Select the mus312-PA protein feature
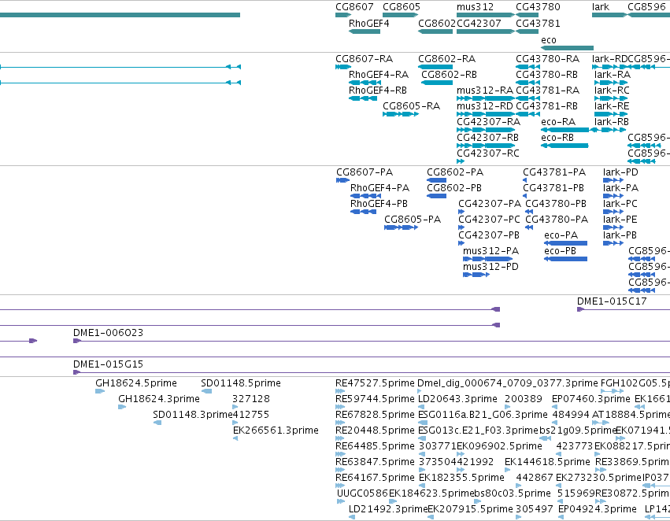Image resolution: width=670 pixels, height=521 pixels. point(487,259)
